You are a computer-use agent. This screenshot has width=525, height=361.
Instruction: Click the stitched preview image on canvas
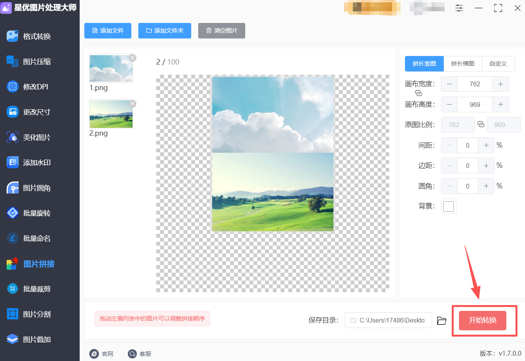[273, 153]
